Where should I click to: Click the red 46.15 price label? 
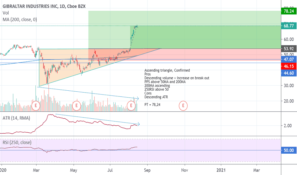click(x=289, y=66)
